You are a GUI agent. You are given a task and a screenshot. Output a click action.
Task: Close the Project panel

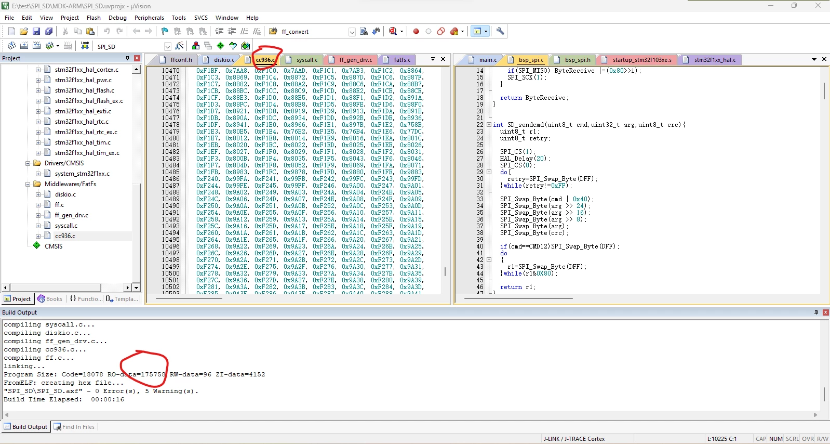137,58
